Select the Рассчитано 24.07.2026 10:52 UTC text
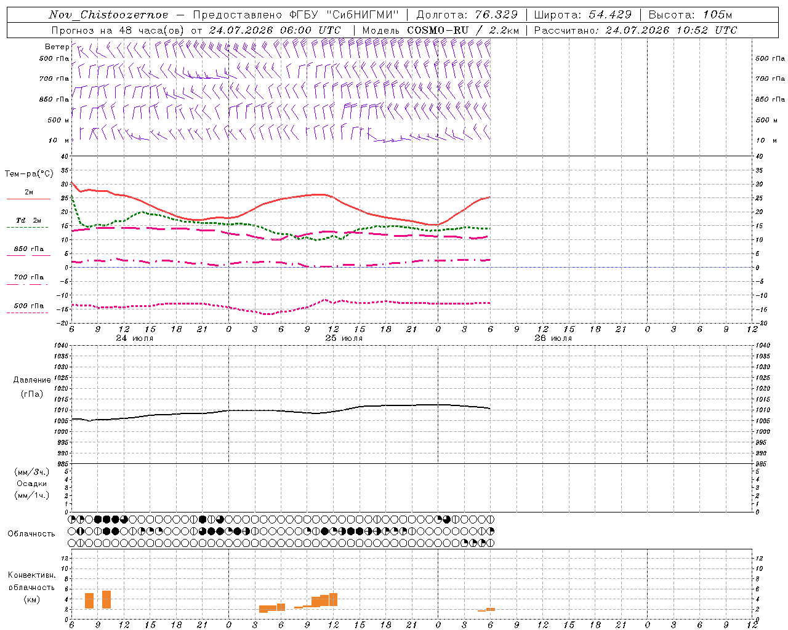This screenshot has width=788, height=630. 635,30
